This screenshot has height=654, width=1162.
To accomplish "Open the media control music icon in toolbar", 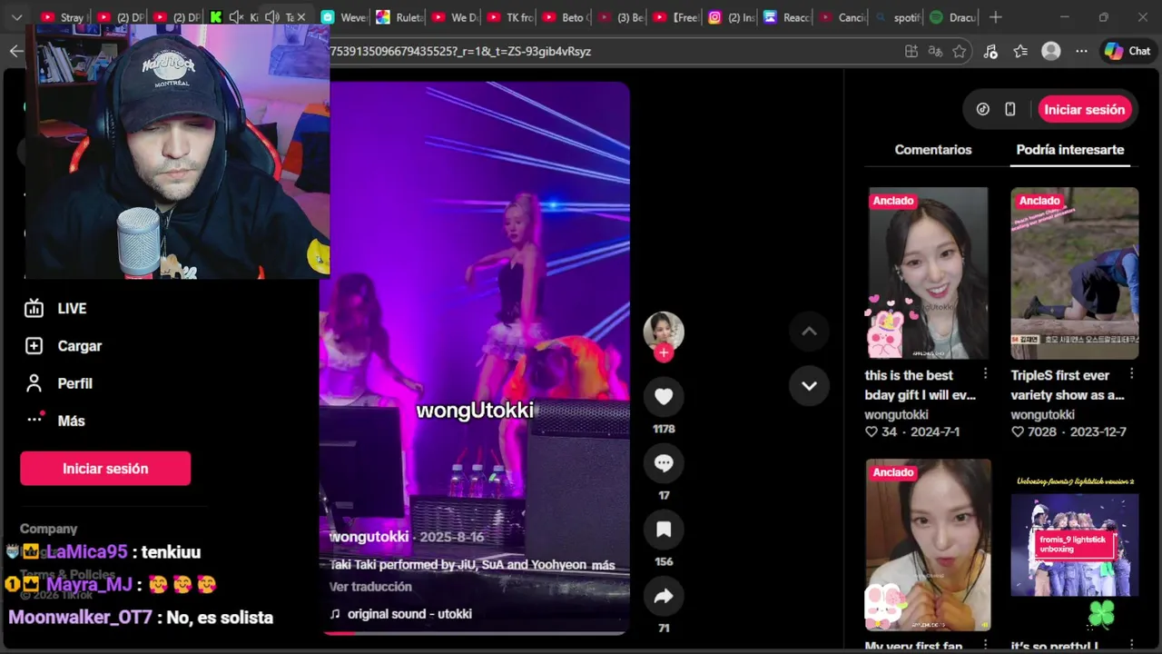I will click(x=990, y=51).
